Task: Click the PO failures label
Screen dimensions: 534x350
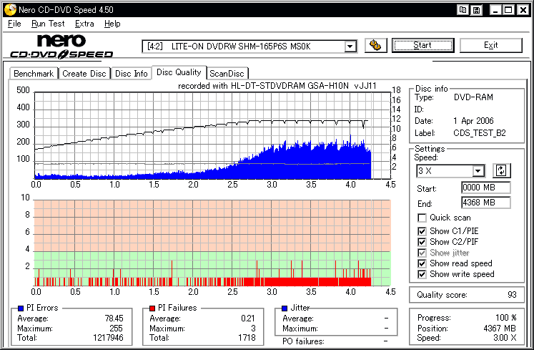Action: pos(303,341)
